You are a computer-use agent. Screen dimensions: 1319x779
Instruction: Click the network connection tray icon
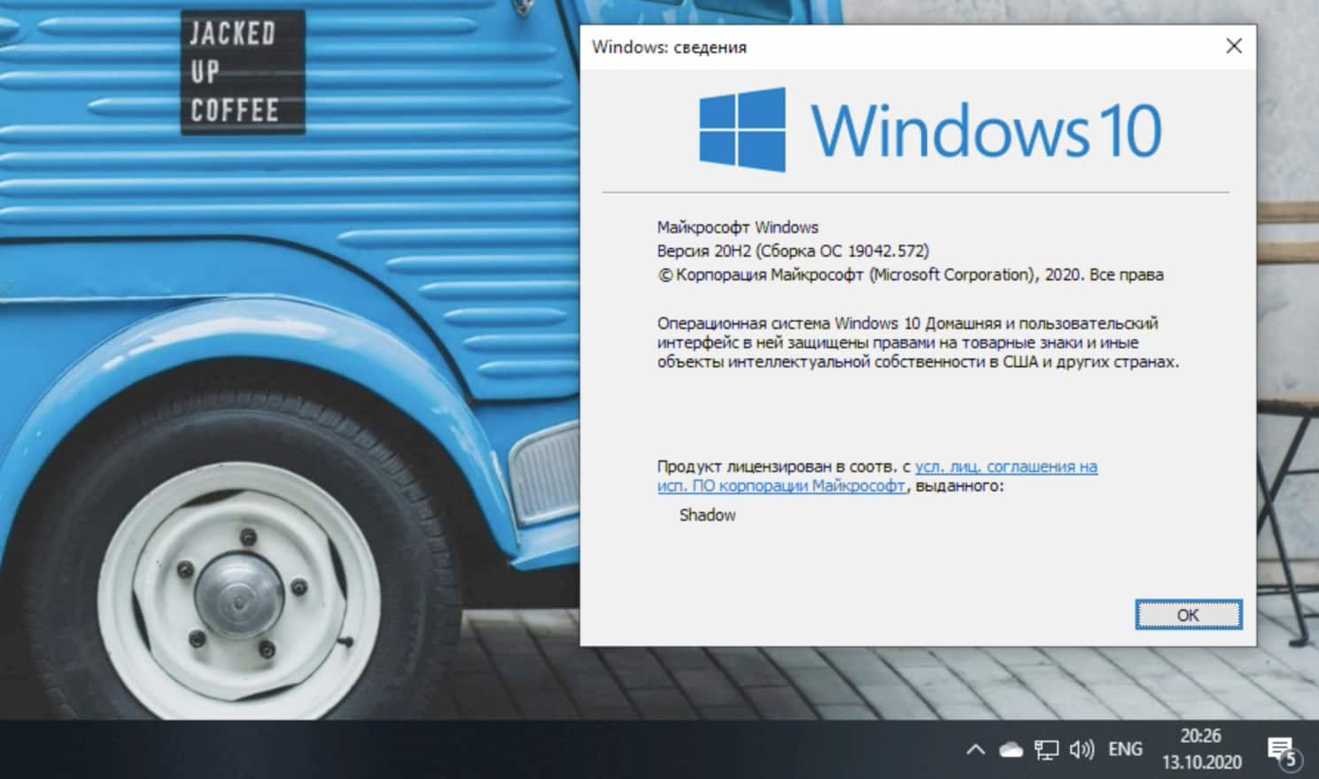[x=1046, y=750]
